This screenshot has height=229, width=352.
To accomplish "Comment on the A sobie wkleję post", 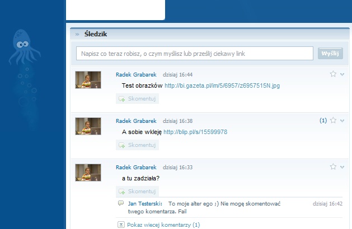I will tap(137, 145).
